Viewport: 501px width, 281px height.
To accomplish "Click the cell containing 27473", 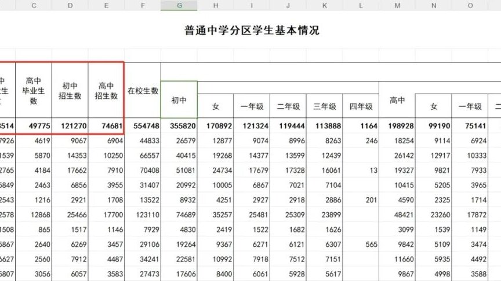I will point(143,273).
